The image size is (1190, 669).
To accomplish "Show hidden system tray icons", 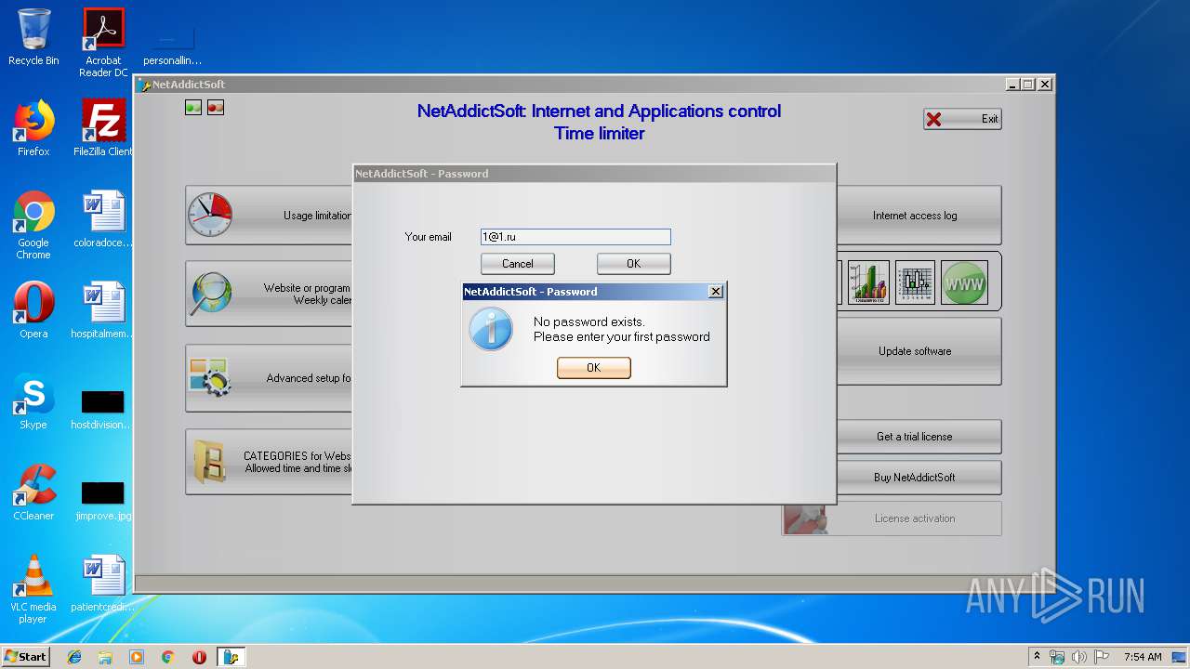I will click(x=1037, y=656).
